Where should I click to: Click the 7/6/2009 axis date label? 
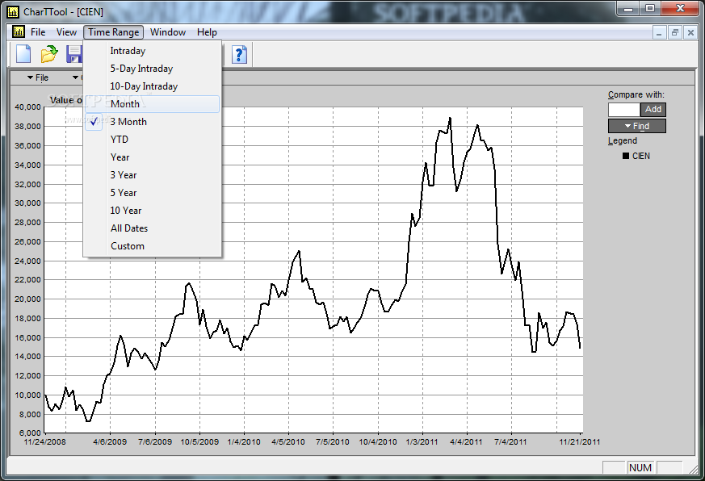tap(155, 442)
